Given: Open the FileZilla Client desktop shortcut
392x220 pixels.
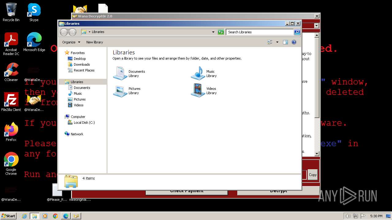Looking at the screenshot, I should coord(11,102).
